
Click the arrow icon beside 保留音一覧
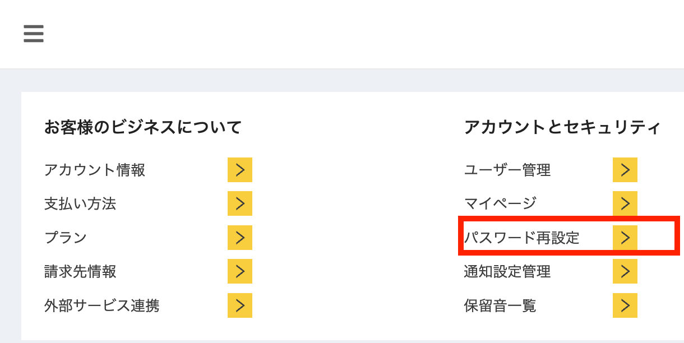pyautogui.click(x=625, y=305)
